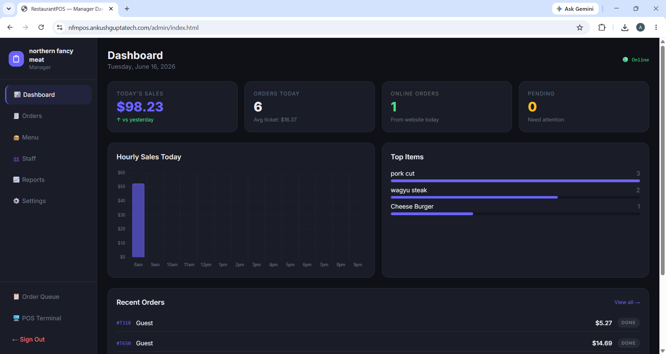Image resolution: width=666 pixels, height=354 pixels.
Task: Click the Pending count 0
Action: 532,107
